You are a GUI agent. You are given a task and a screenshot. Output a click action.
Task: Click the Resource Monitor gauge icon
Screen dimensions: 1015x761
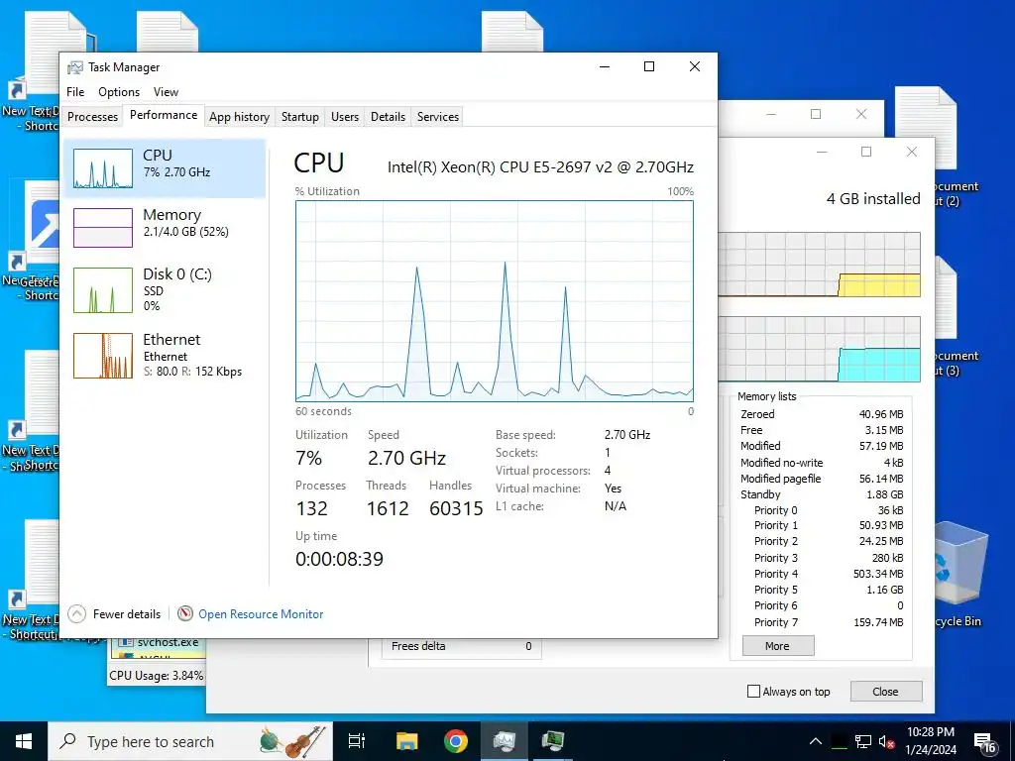click(185, 613)
